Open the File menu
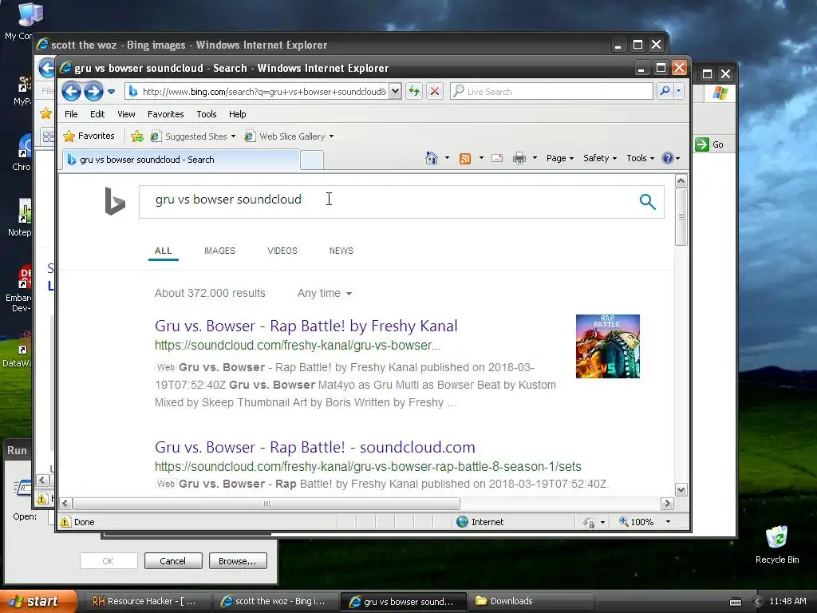Screen dimensions: 817x613 click(x=71, y=114)
